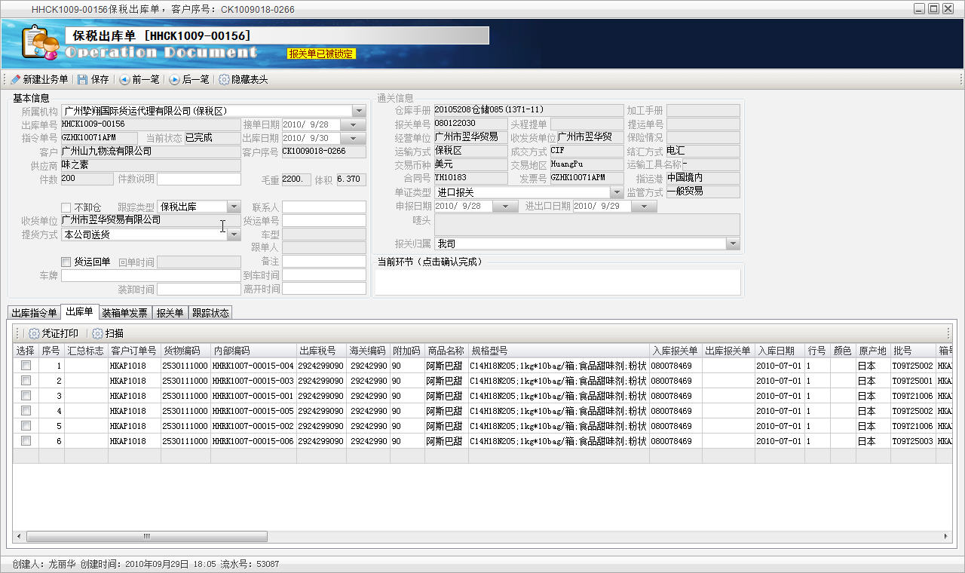This screenshot has width=965, height=573.
Task: Enable the 不卸仓 checkbox
Action: tap(66, 207)
